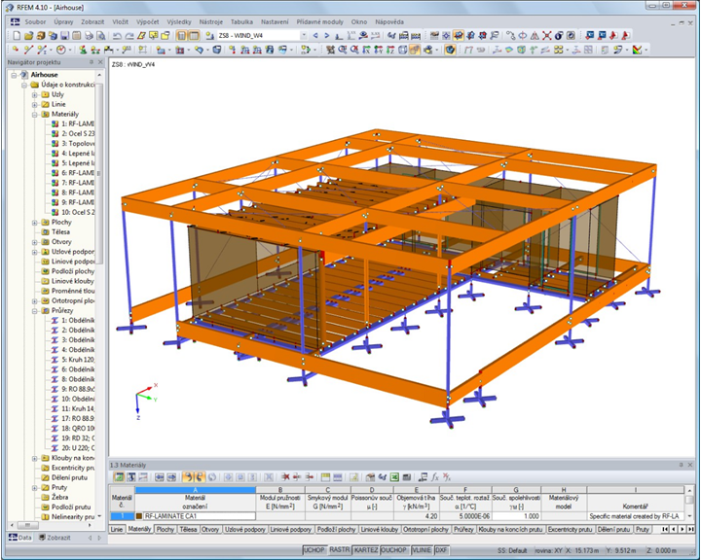The height and width of the screenshot is (560, 701).
Task: Click the view in X direction icon
Action: pos(366,50)
